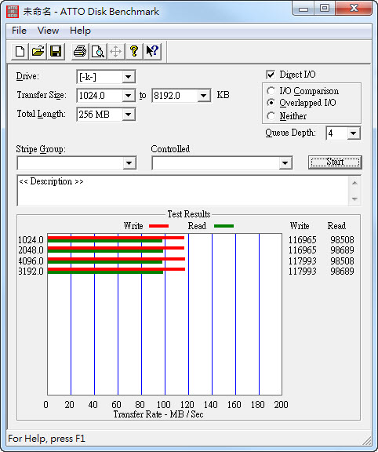The height and width of the screenshot is (452, 378).
Task: Click the move crosshair toolbar icon
Action: click(116, 52)
